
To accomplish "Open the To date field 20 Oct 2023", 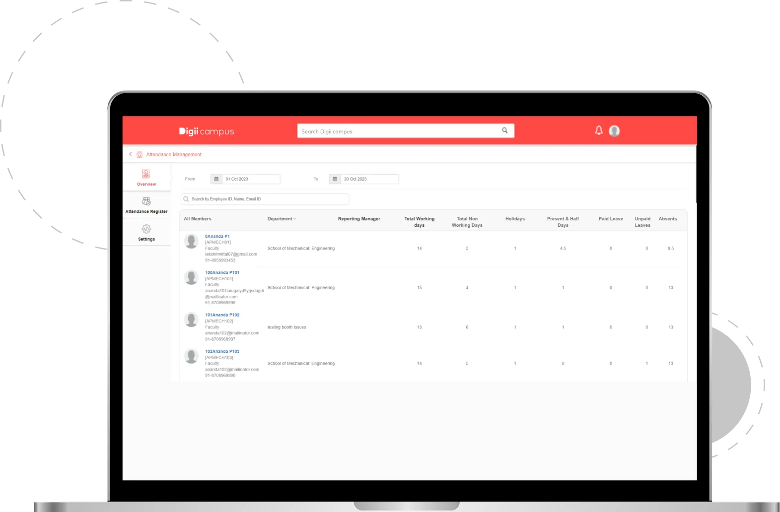I will click(x=369, y=179).
